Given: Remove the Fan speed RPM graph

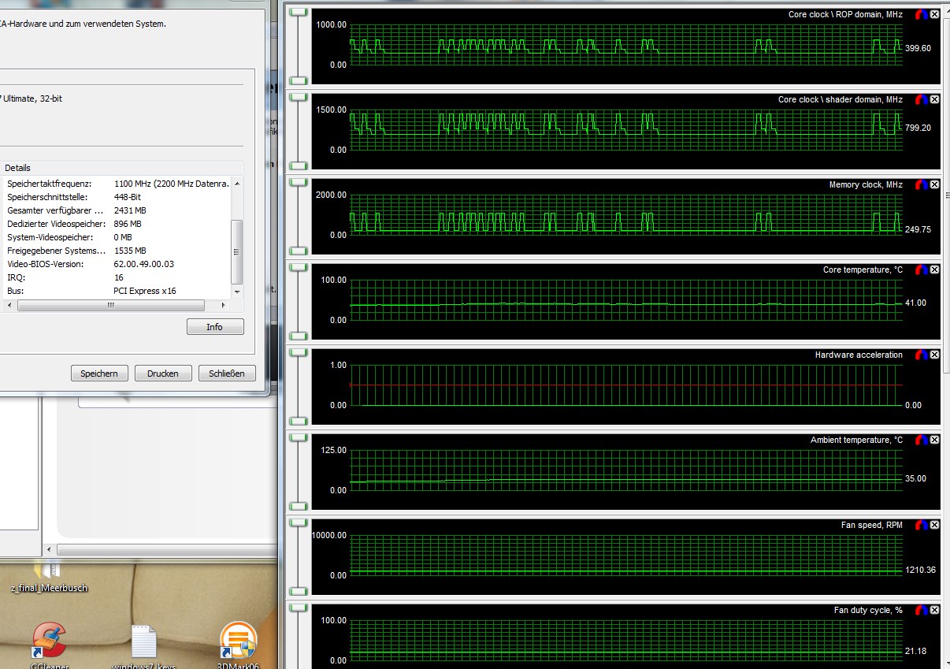Looking at the screenshot, I should pos(934,525).
